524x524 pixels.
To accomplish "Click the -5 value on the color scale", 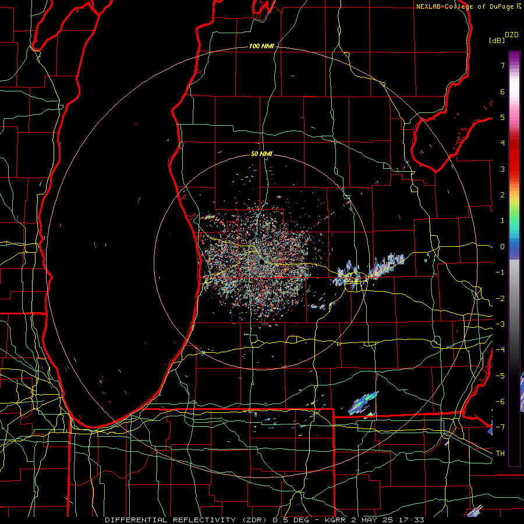I will 500,376.
